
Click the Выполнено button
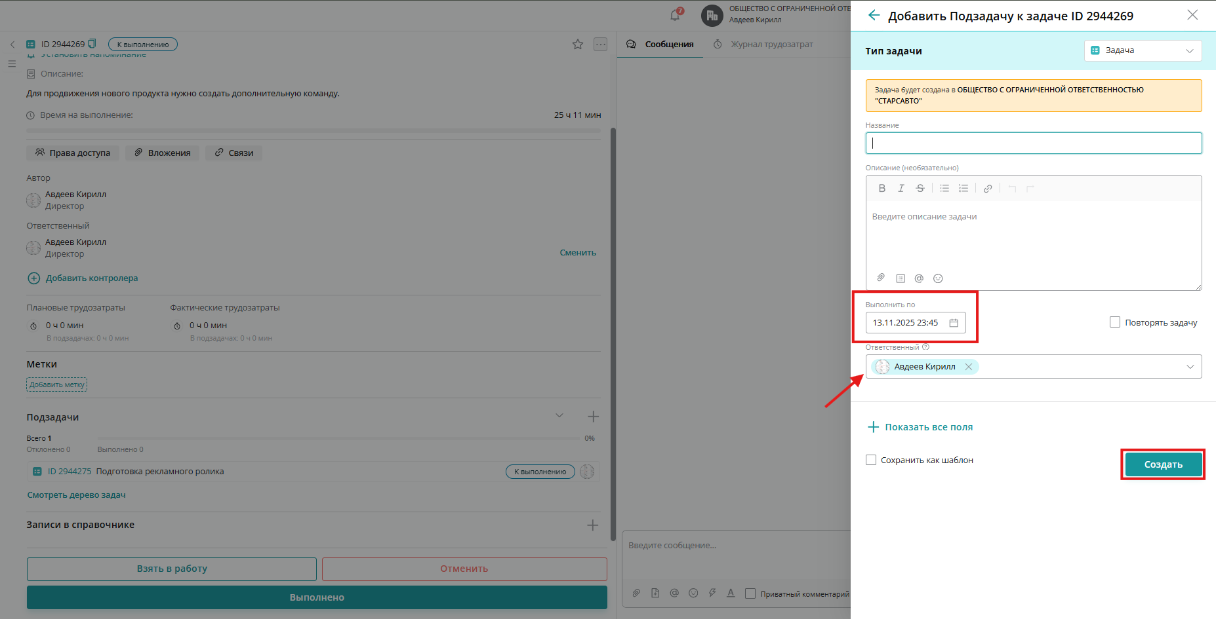coord(317,597)
